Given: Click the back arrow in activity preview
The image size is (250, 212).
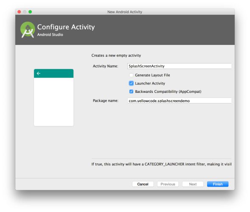Looking at the screenshot, I should 39,73.
